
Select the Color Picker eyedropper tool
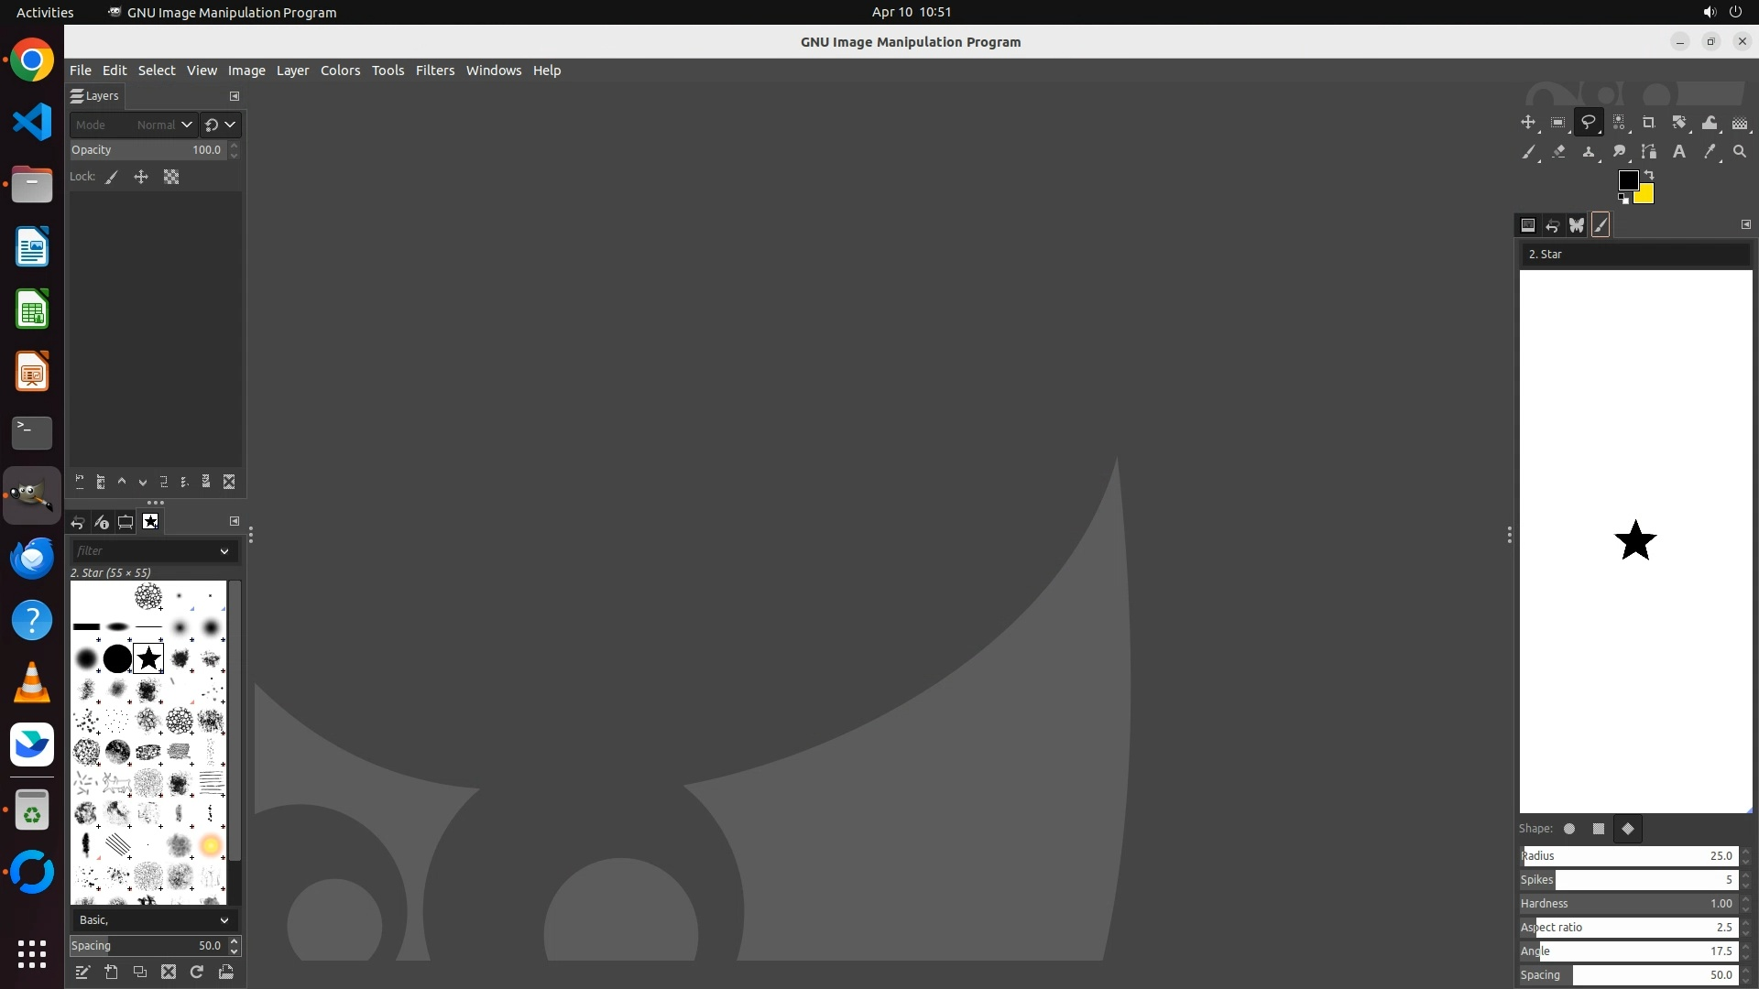(x=1710, y=152)
